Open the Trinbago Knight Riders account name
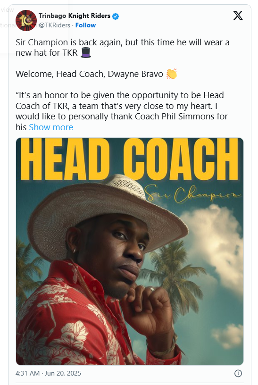This screenshot has height=385, width=258. pyautogui.click(x=75, y=16)
